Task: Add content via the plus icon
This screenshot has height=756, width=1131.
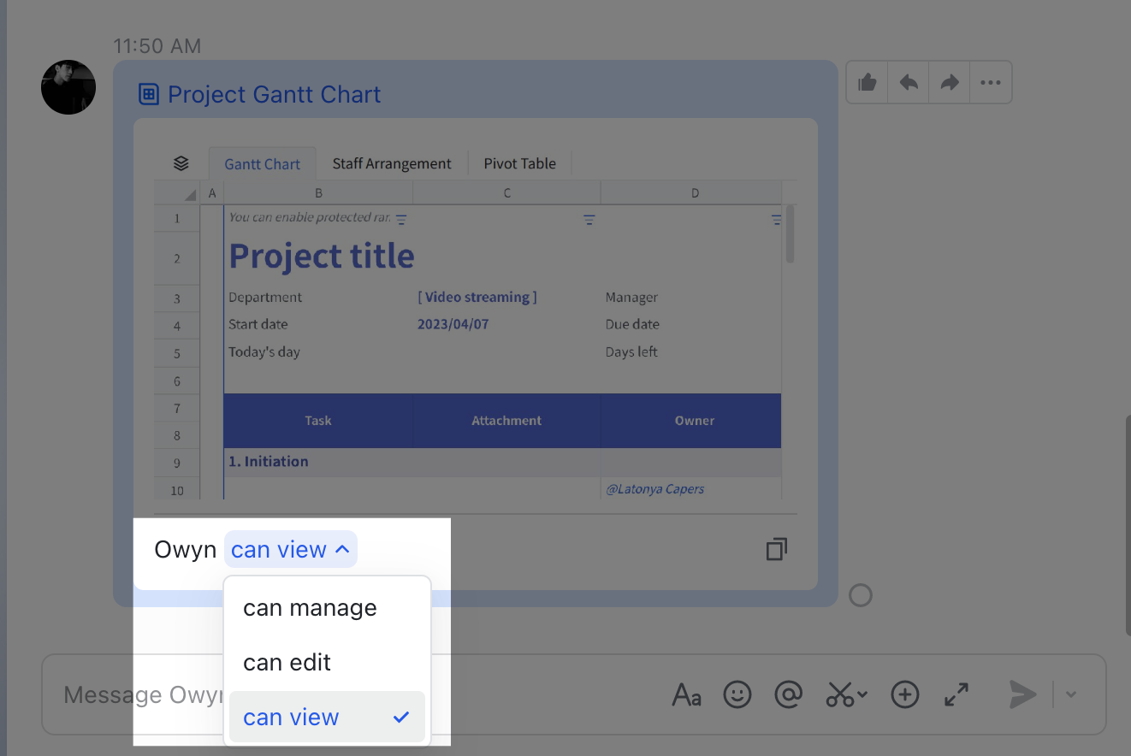Action: [x=904, y=694]
